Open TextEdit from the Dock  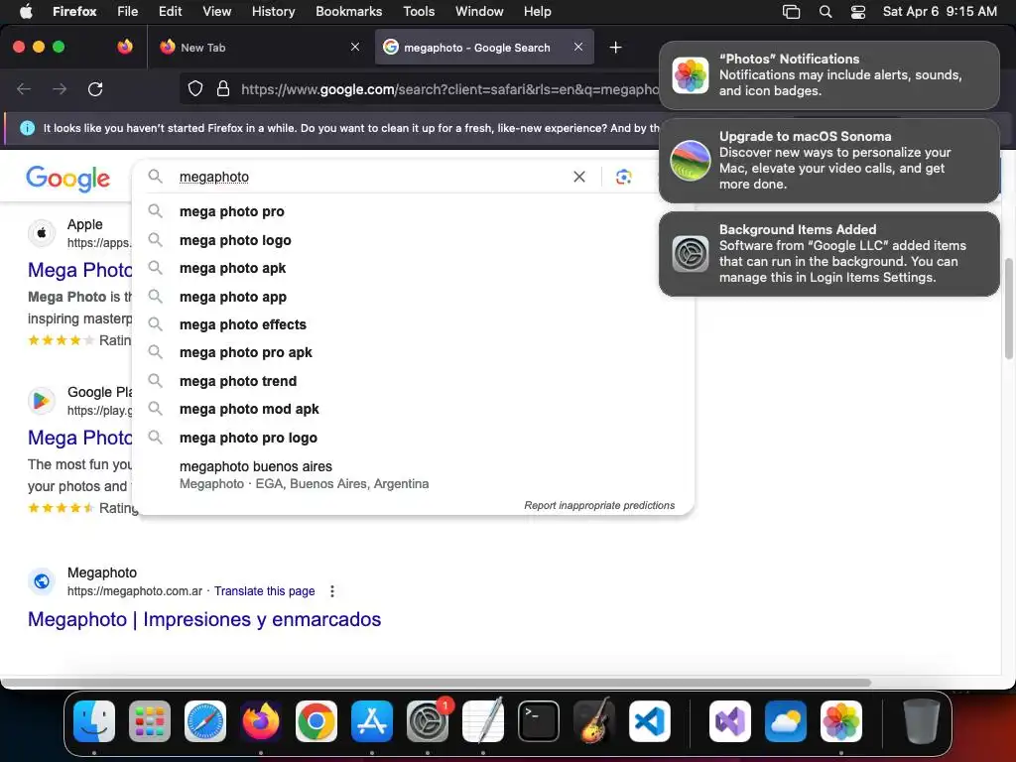pyautogui.click(x=483, y=721)
